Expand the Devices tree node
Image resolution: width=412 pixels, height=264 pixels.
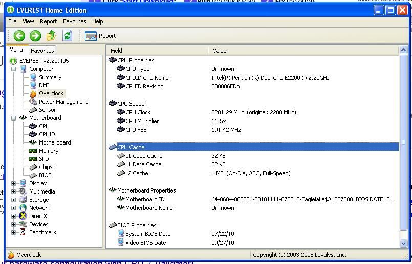pyautogui.click(x=13, y=224)
